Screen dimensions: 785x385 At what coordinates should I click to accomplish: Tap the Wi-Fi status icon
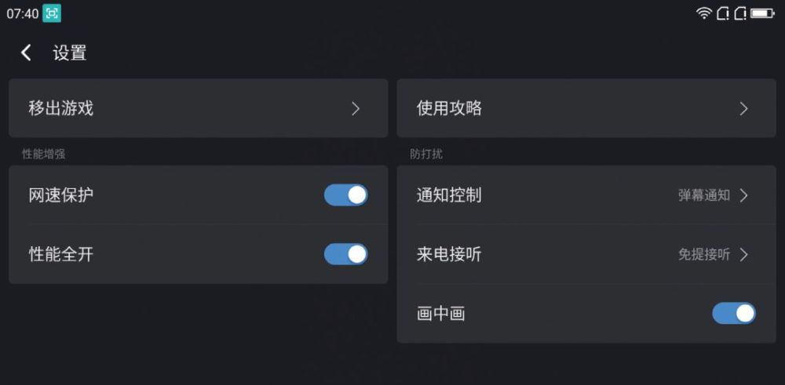(x=704, y=13)
